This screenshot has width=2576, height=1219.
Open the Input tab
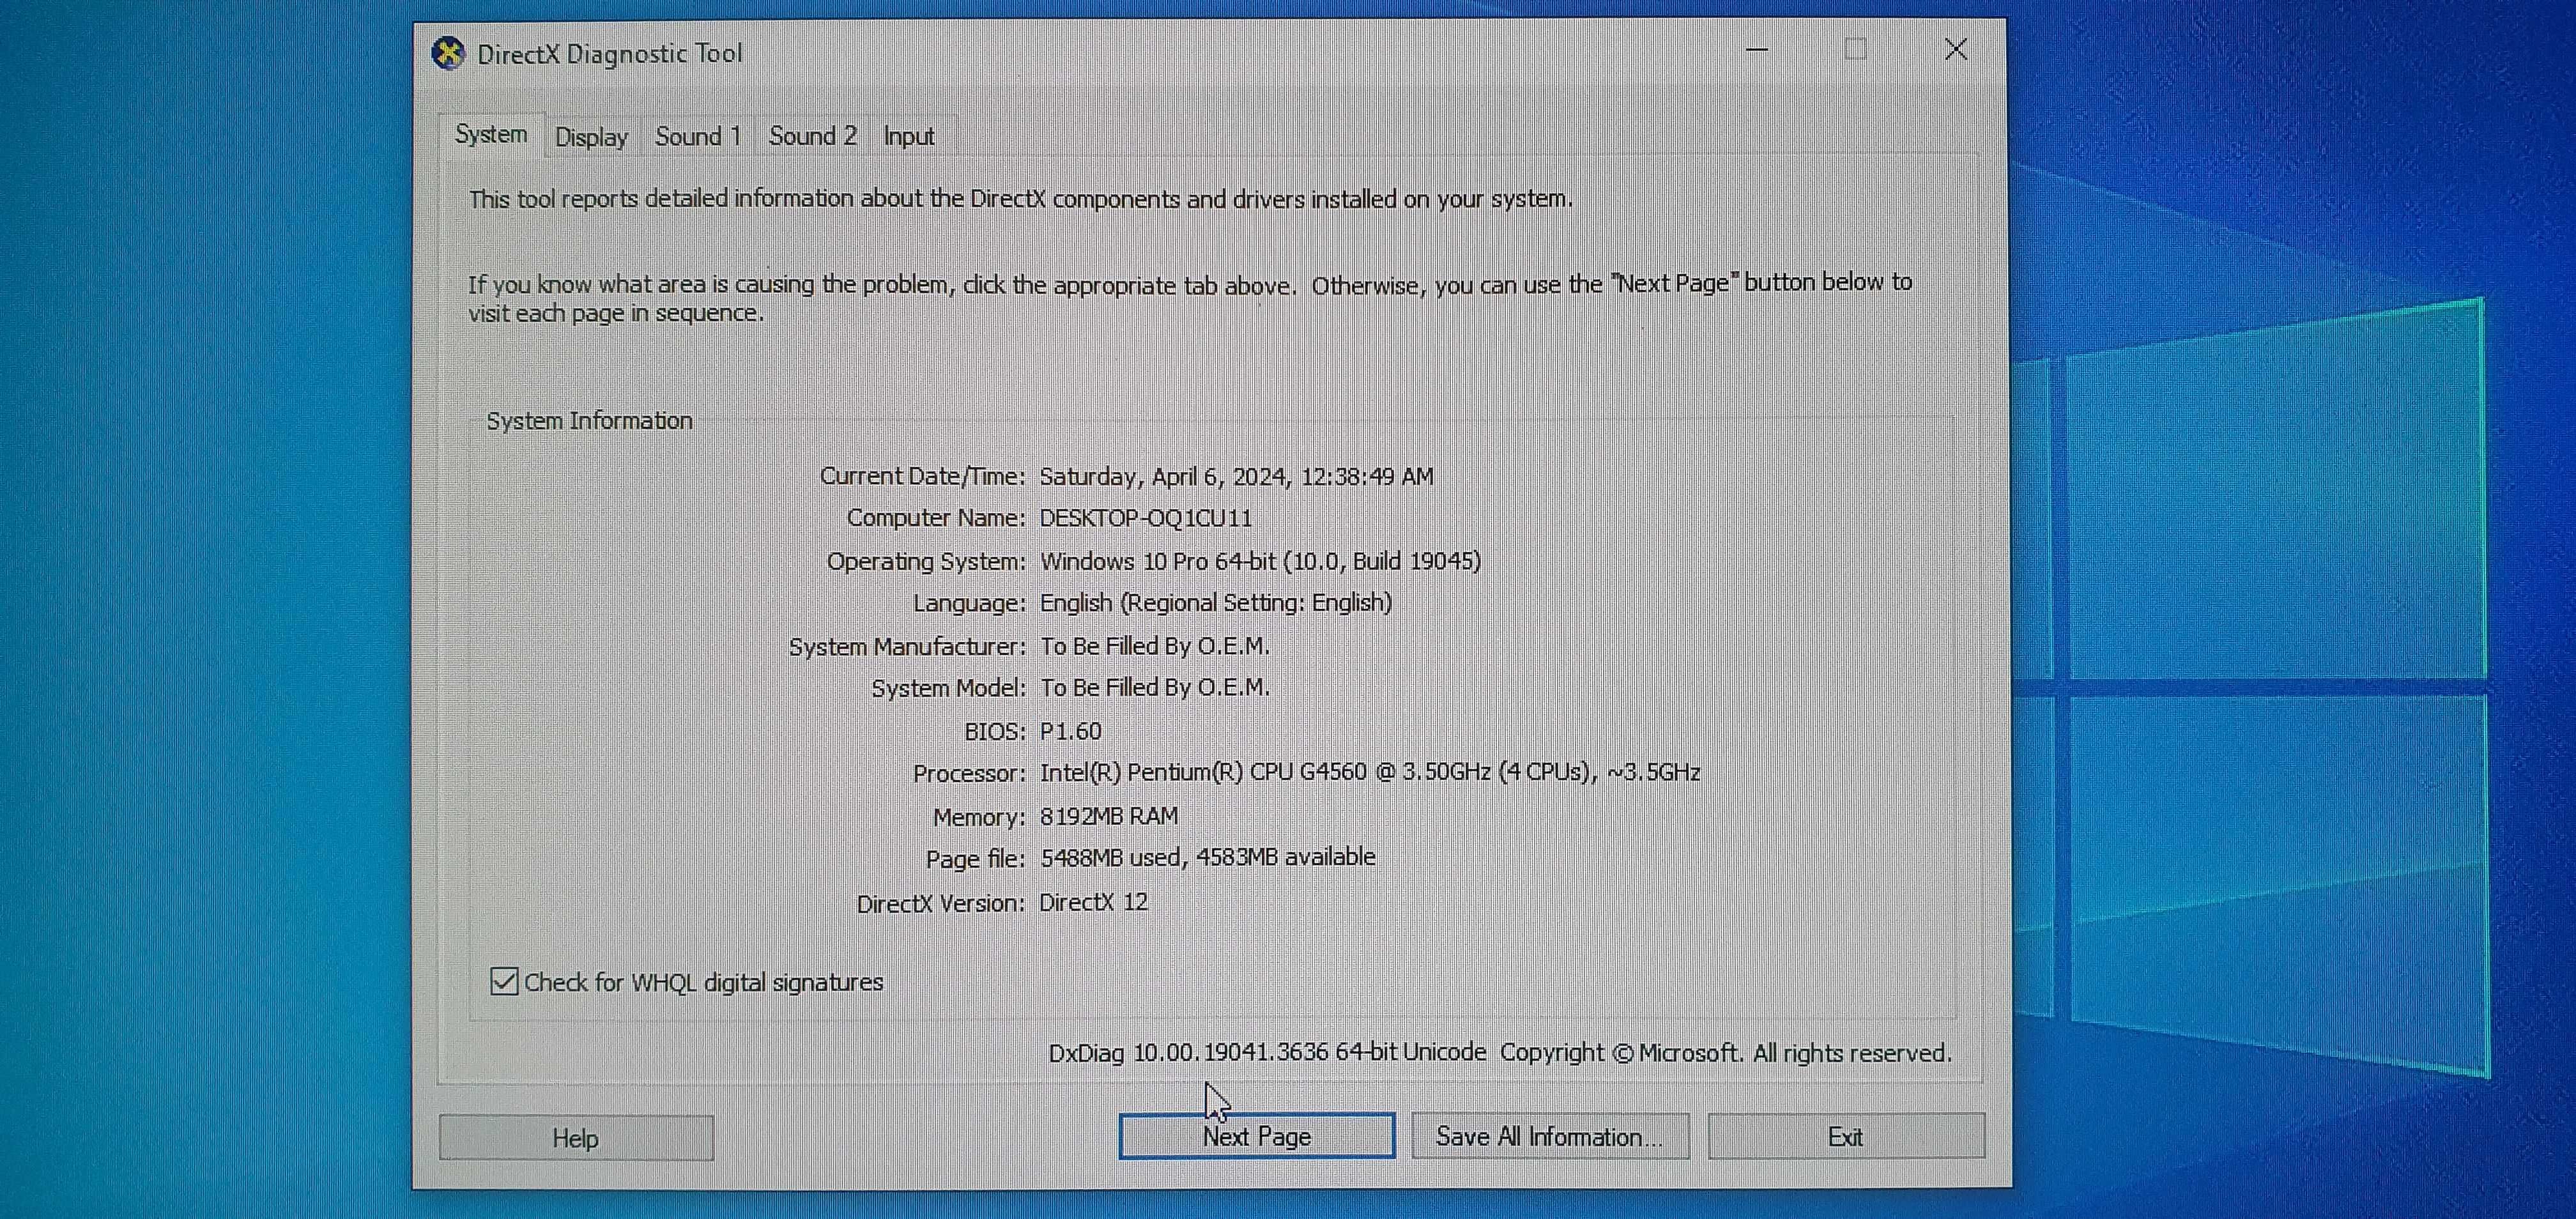point(908,136)
